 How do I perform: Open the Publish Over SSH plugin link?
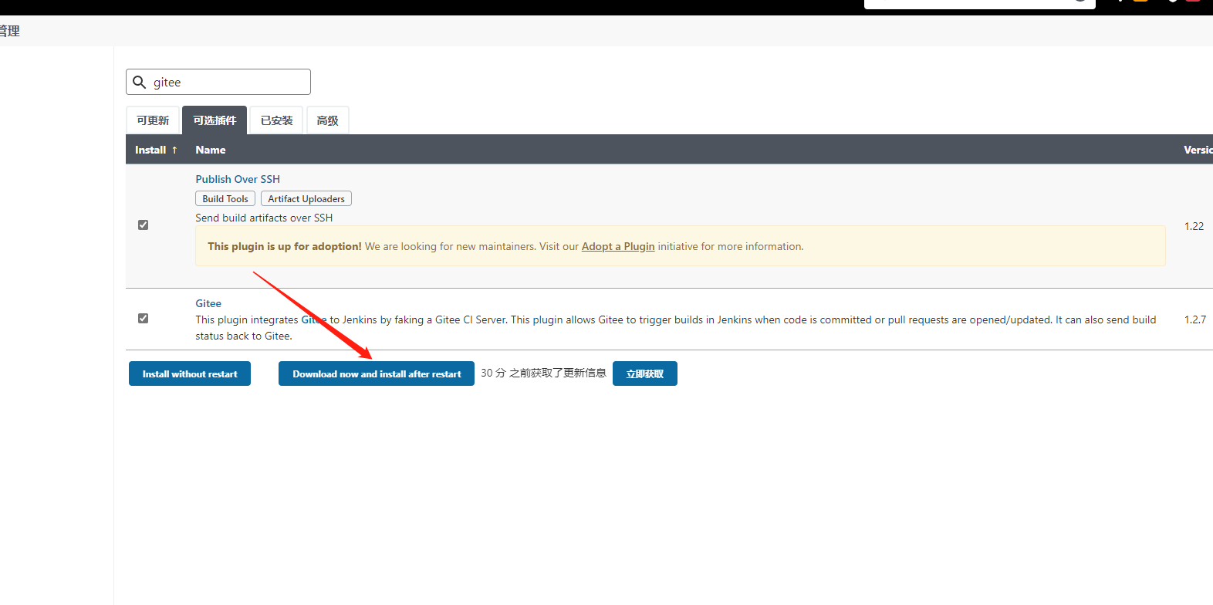238,179
